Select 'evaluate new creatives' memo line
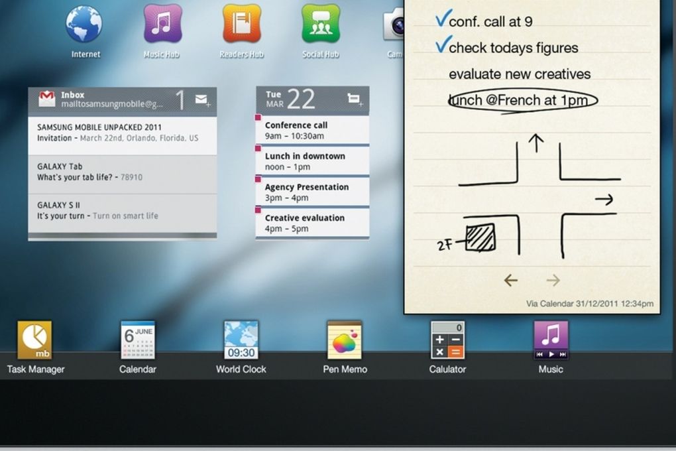Screen dimensions: 676x451 click(x=520, y=74)
